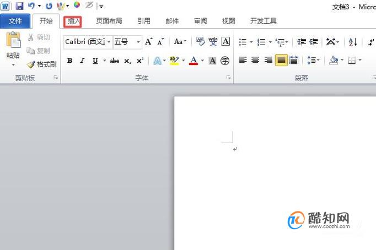
Task: Click Character Border icon
Action: (225, 41)
